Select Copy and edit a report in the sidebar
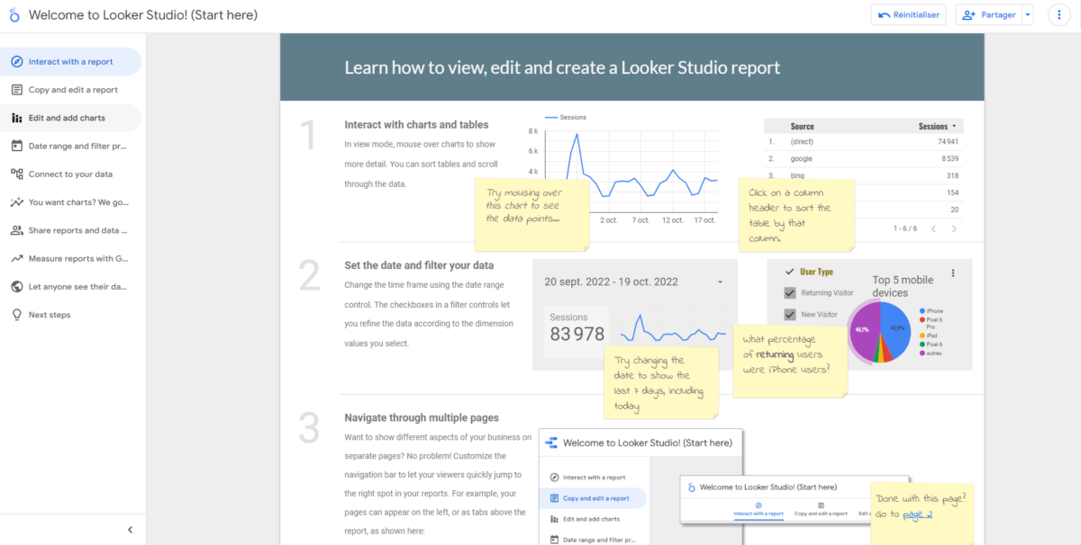The image size is (1081, 545). click(x=72, y=89)
